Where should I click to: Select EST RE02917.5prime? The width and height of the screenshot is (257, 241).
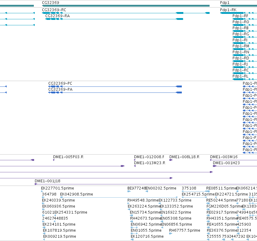point(222,212)
